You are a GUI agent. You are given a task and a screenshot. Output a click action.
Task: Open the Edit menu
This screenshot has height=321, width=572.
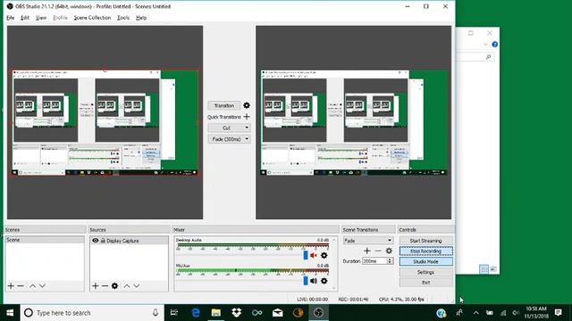coord(25,18)
